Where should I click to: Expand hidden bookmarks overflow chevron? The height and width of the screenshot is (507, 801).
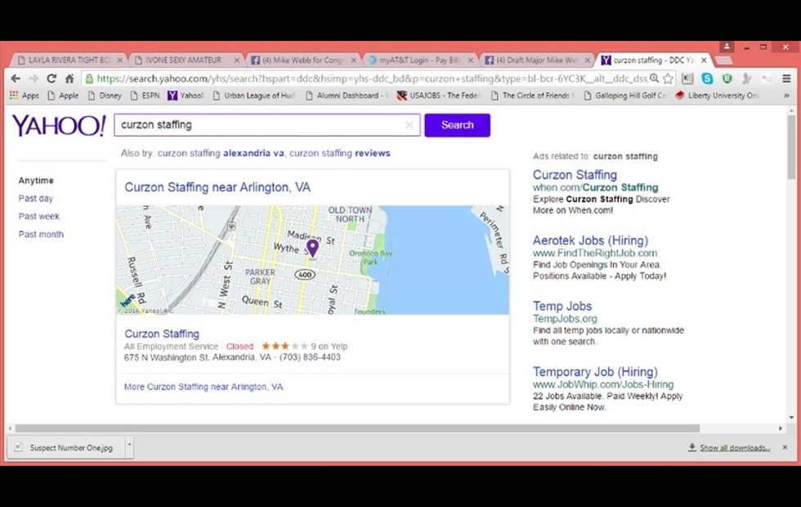pyautogui.click(x=786, y=96)
